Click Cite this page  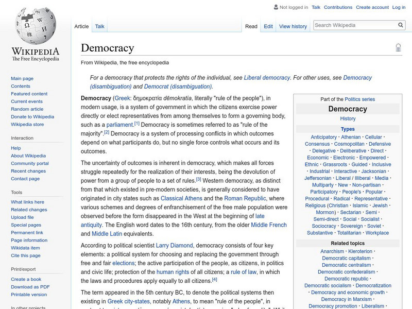[x=25, y=255]
